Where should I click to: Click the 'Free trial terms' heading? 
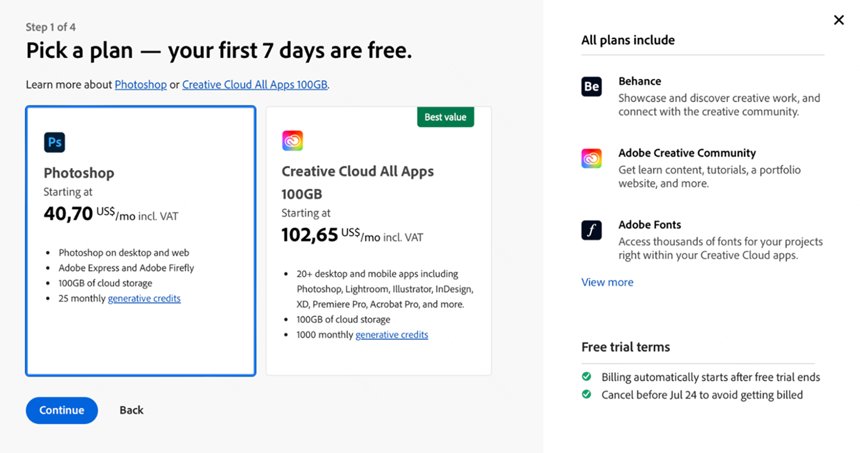pos(625,347)
